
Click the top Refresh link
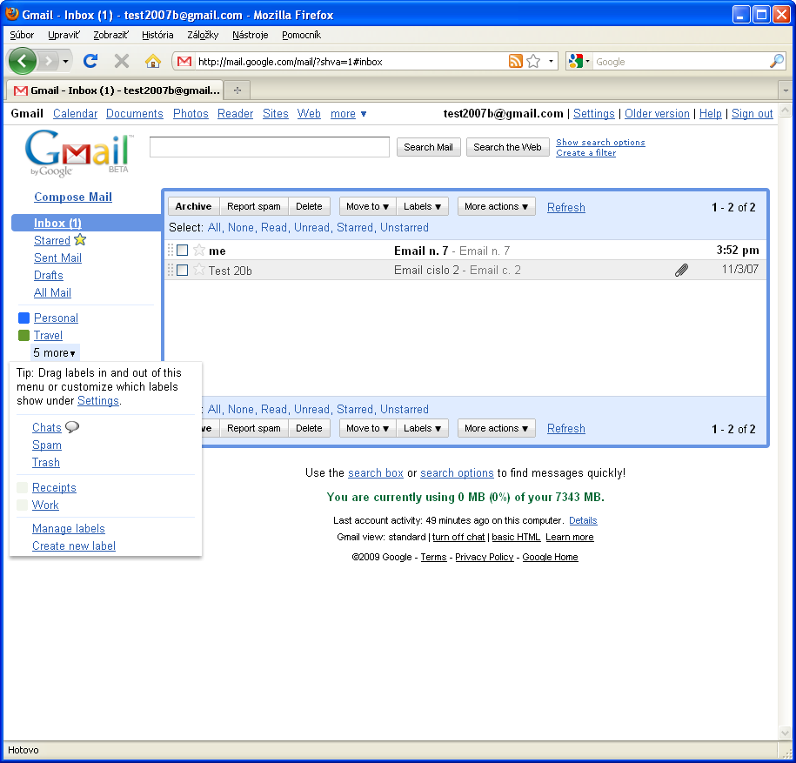566,207
